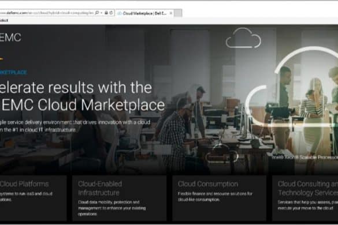The height and width of the screenshot is (225, 338).
Task: Click the small cloud outline icon in banner
Action: 243,38
